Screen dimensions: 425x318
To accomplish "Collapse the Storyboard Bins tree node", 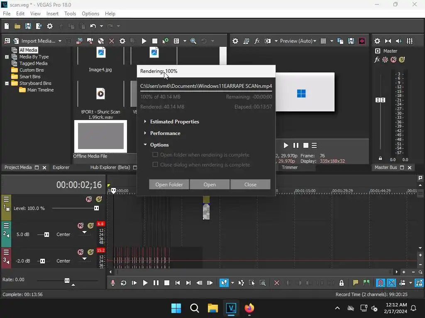I will tap(7, 83).
